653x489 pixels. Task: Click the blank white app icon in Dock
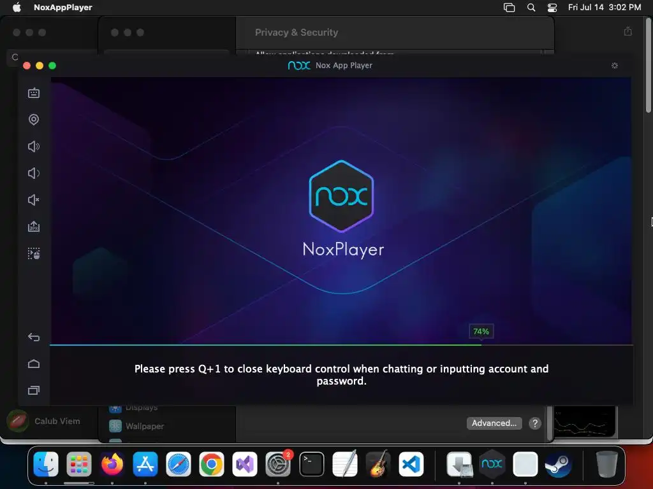(x=525, y=464)
